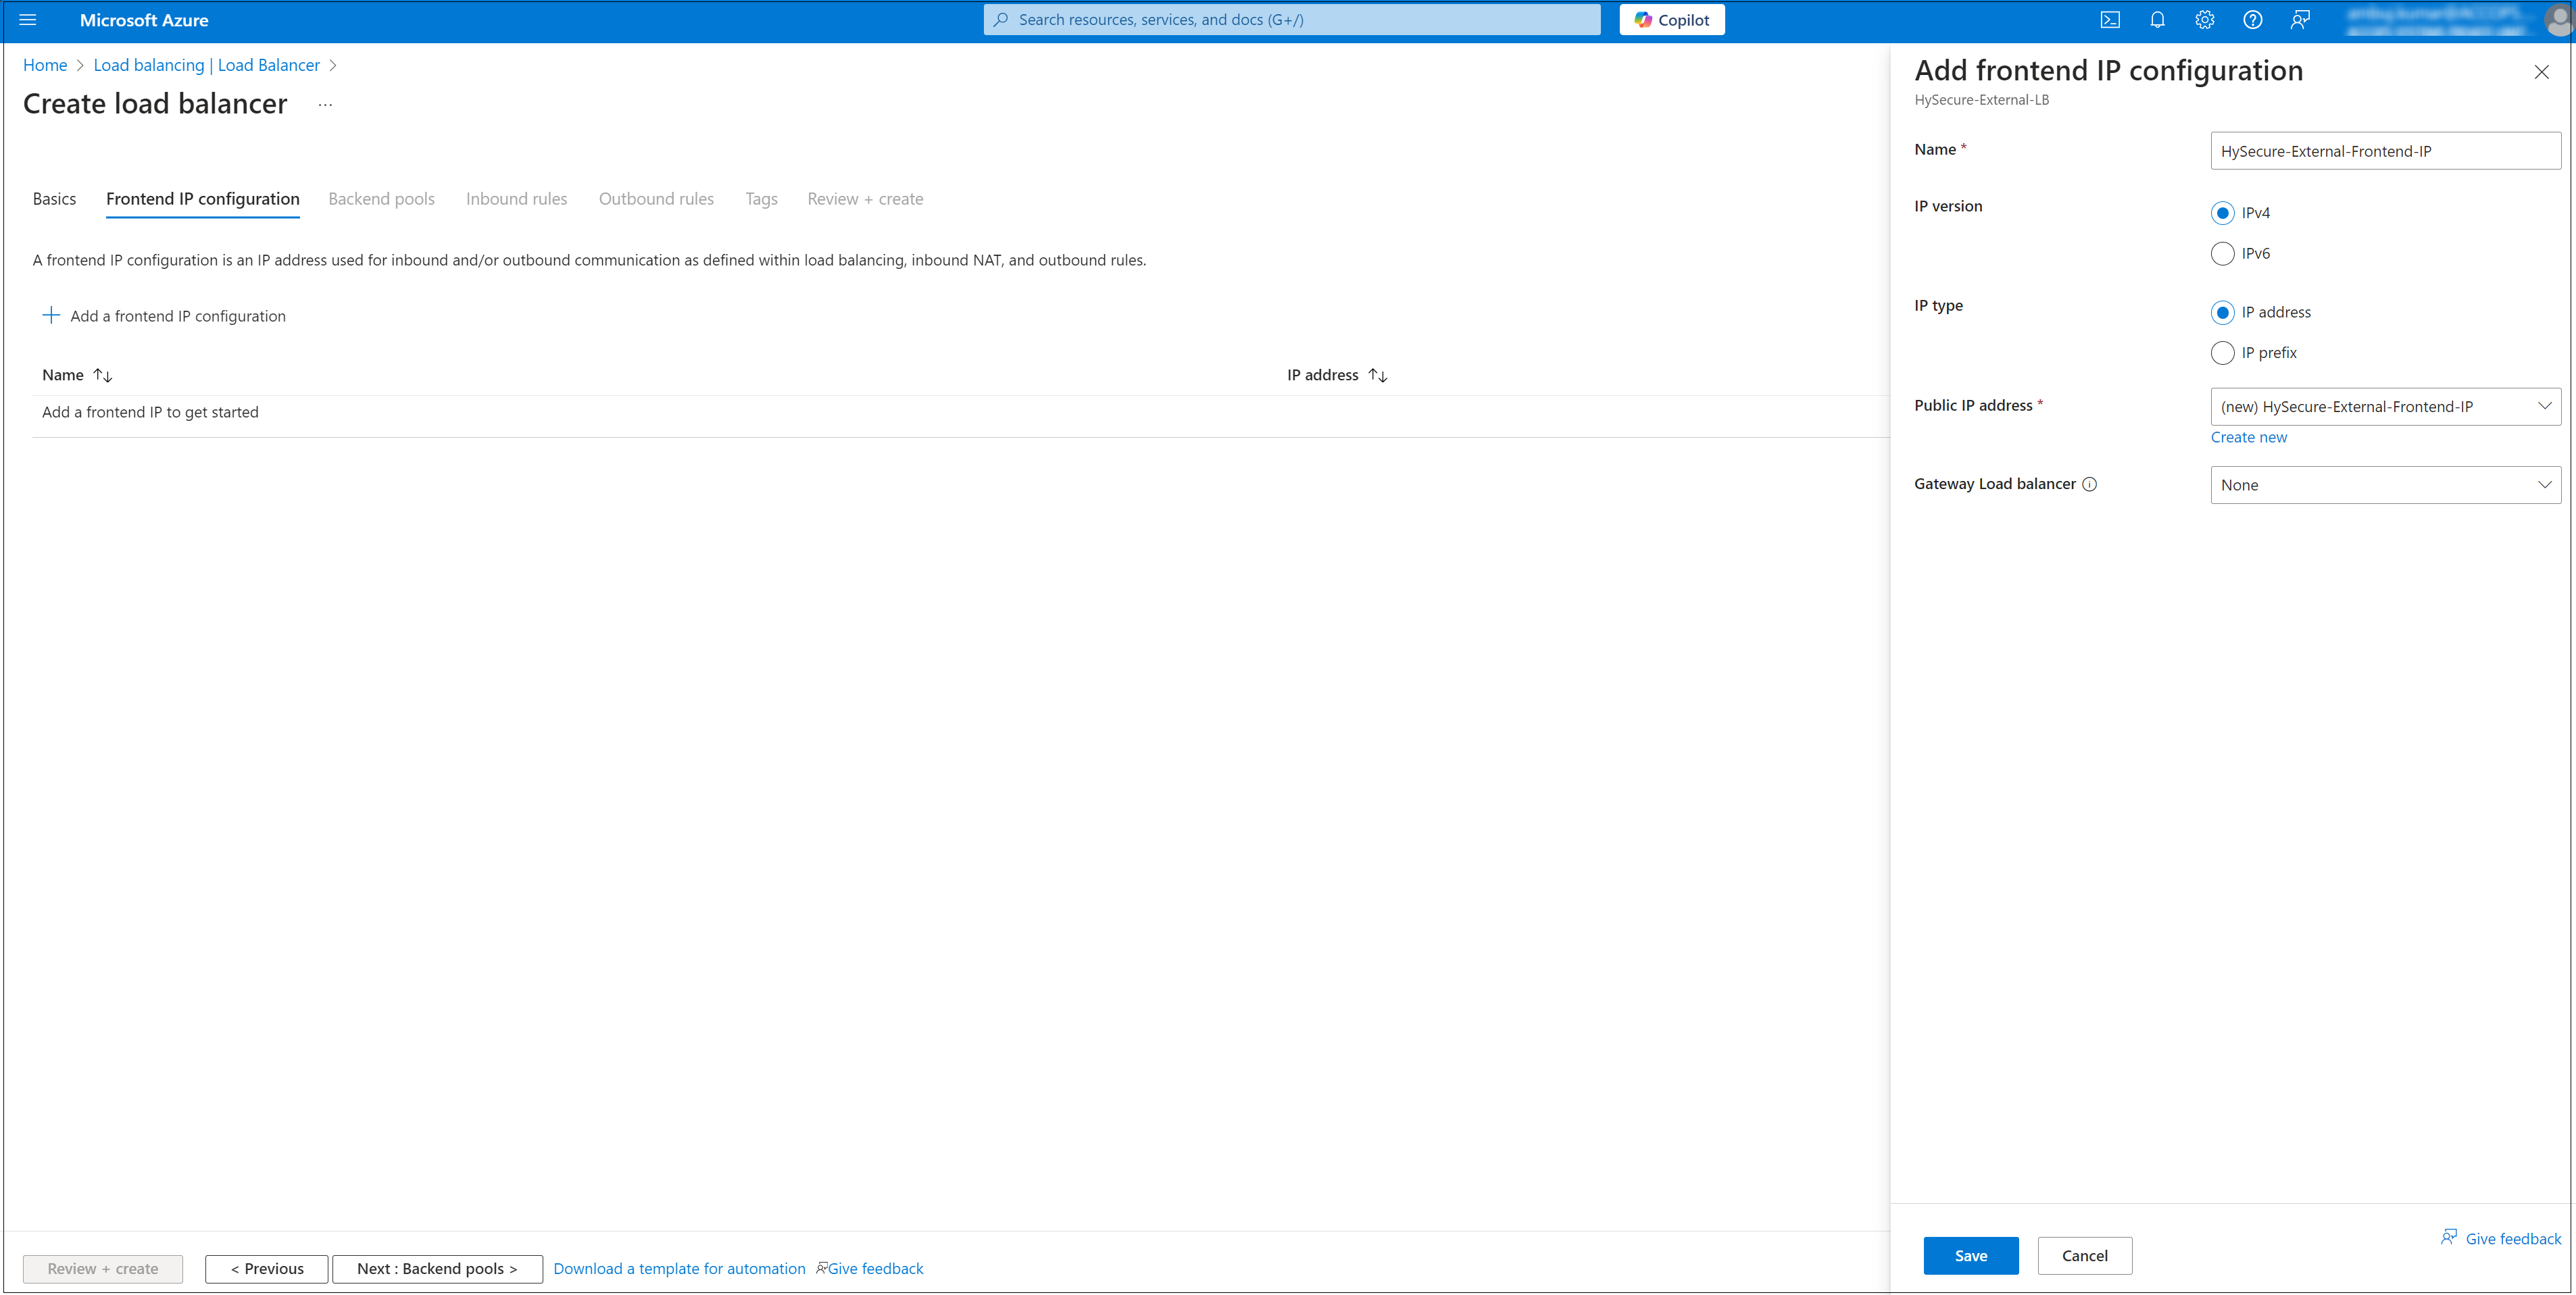
Task: Switch to the Basics tab
Action: click(x=54, y=199)
